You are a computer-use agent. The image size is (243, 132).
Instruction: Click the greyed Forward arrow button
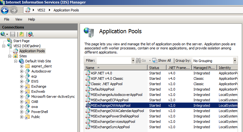[x=14, y=10]
